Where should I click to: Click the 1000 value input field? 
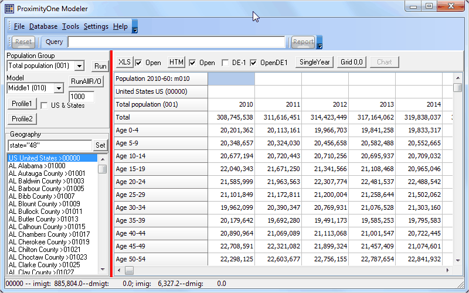click(81, 97)
